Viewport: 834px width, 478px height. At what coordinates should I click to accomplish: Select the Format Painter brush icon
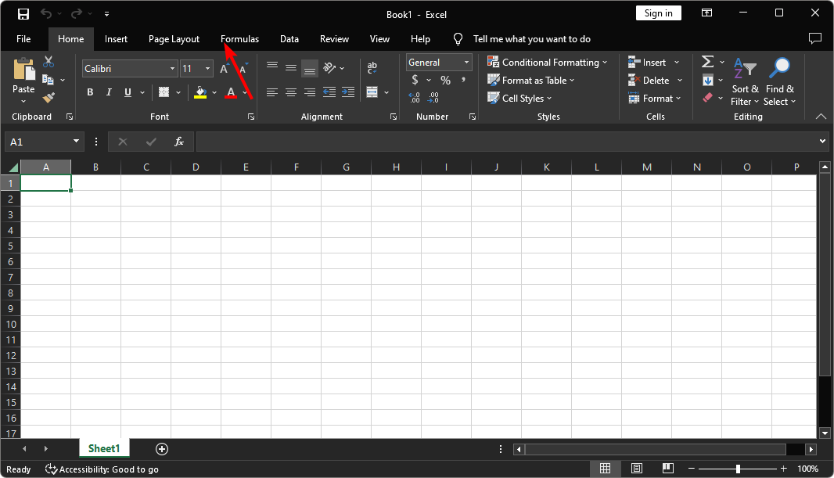point(49,97)
